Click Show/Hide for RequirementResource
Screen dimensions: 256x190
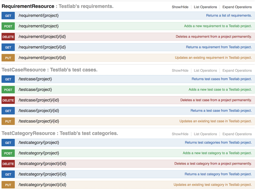coord(180,7)
